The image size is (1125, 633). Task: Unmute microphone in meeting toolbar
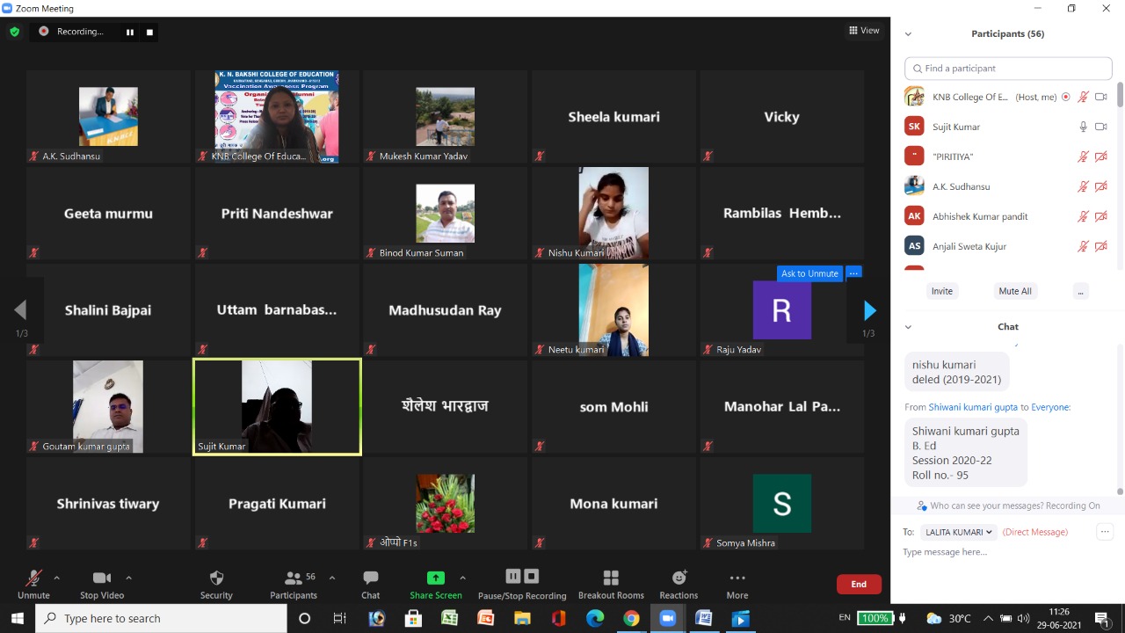click(33, 585)
